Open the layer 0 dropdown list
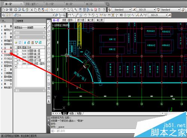 click(x=53, y=15)
